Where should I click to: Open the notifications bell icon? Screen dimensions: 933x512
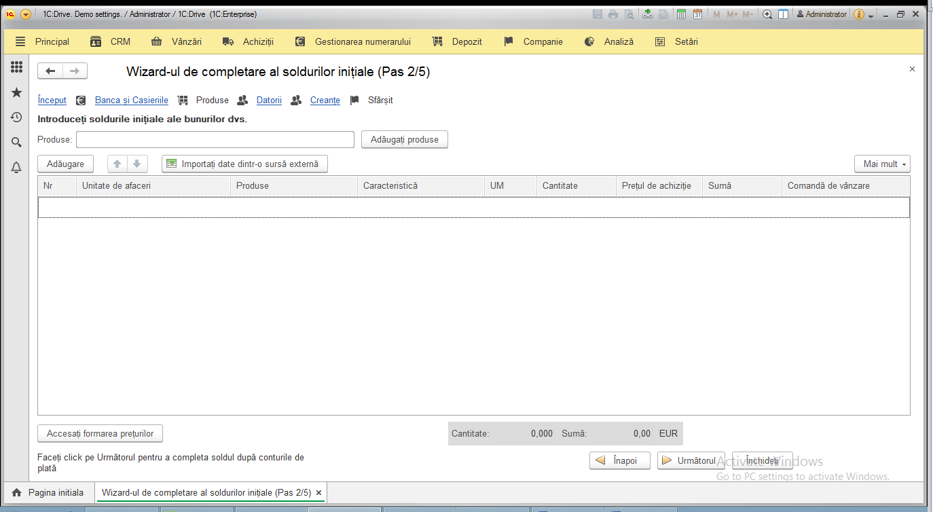coord(16,168)
